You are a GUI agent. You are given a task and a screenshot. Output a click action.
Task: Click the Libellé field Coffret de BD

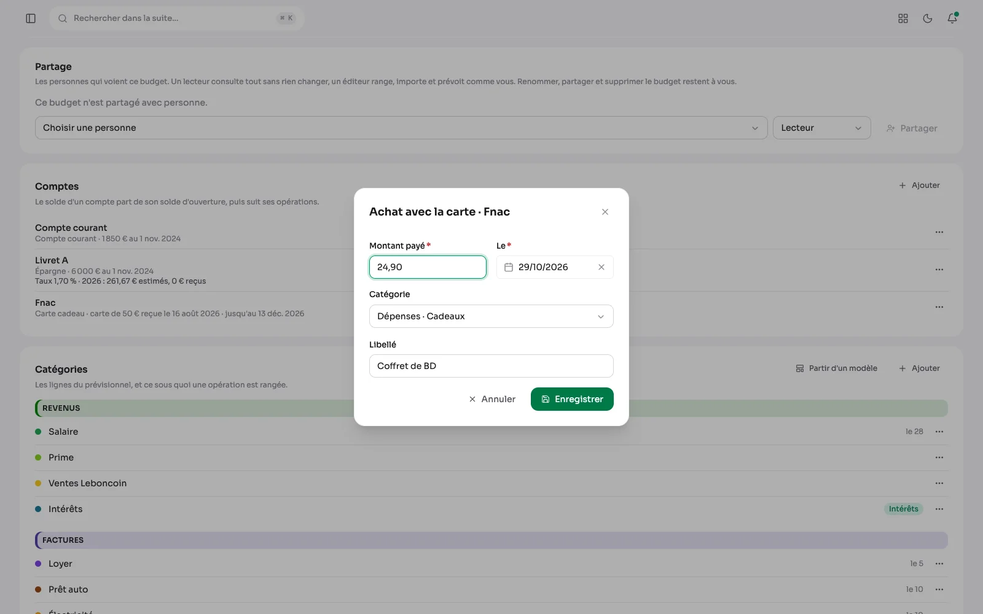(491, 366)
